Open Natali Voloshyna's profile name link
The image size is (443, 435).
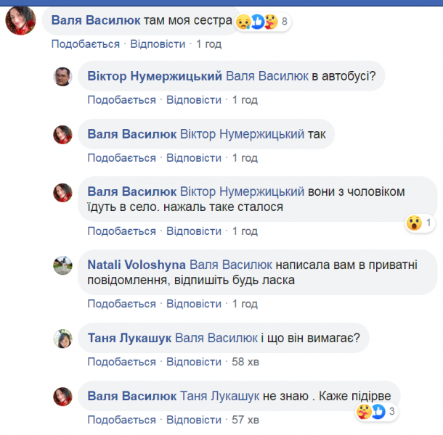pyautogui.click(x=137, y=265)
